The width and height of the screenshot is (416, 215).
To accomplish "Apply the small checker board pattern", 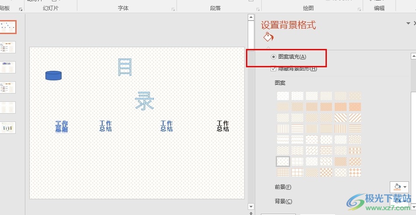I will pyautogui.click(x=312, y=172).
